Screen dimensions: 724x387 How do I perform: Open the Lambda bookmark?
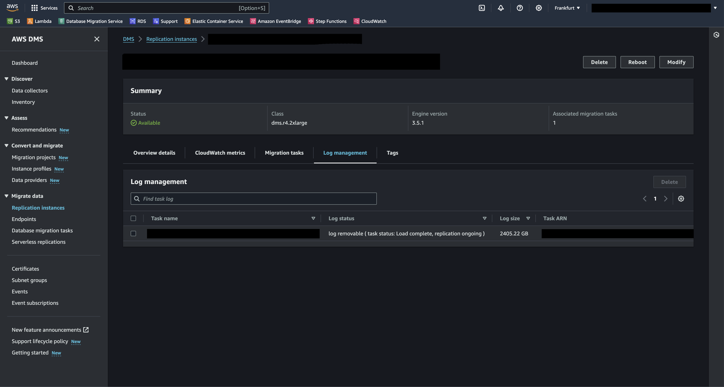(x=39, y=21)
